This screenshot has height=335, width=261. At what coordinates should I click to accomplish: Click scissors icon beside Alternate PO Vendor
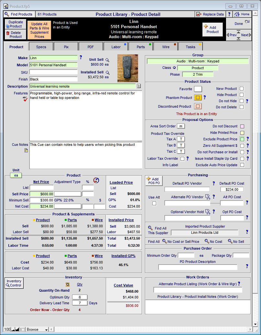[208, 197]
